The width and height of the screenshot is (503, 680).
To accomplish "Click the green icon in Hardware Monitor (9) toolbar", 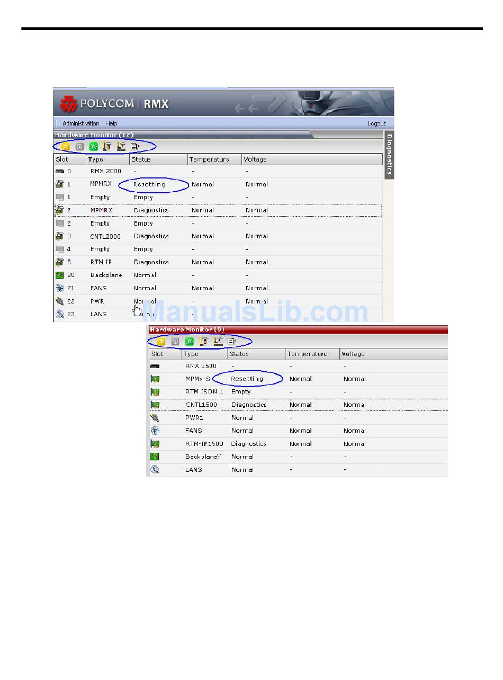I will pyautogui.click(x=189, y=342).
